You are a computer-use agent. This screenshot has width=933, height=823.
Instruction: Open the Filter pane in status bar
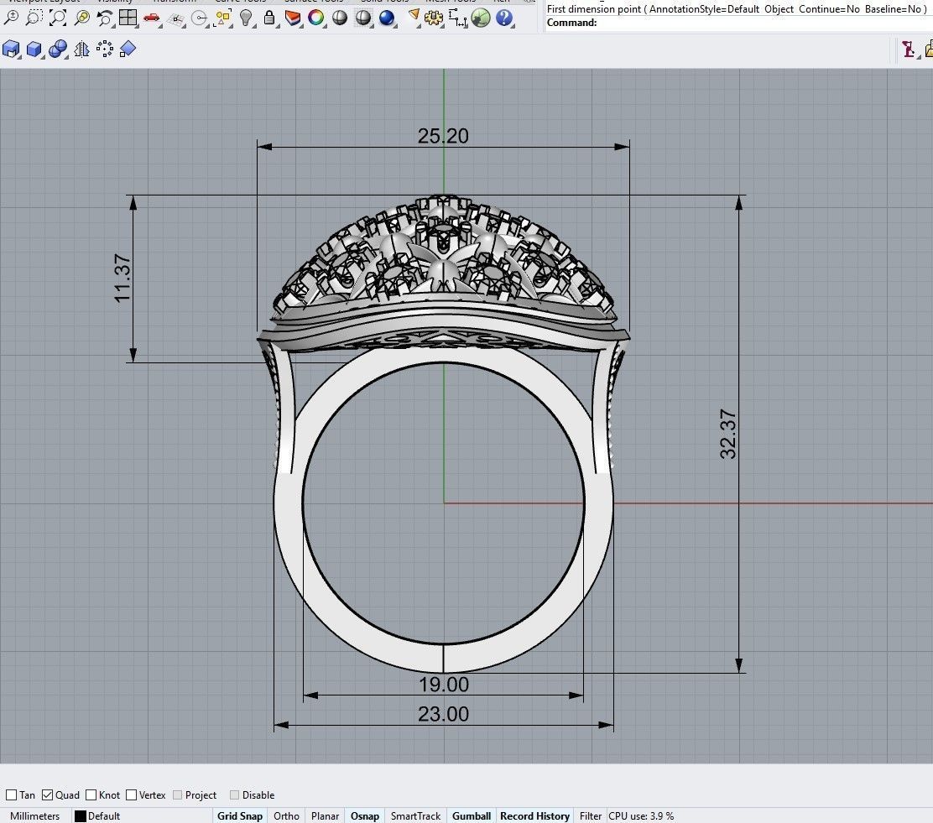tap(591, 815)
